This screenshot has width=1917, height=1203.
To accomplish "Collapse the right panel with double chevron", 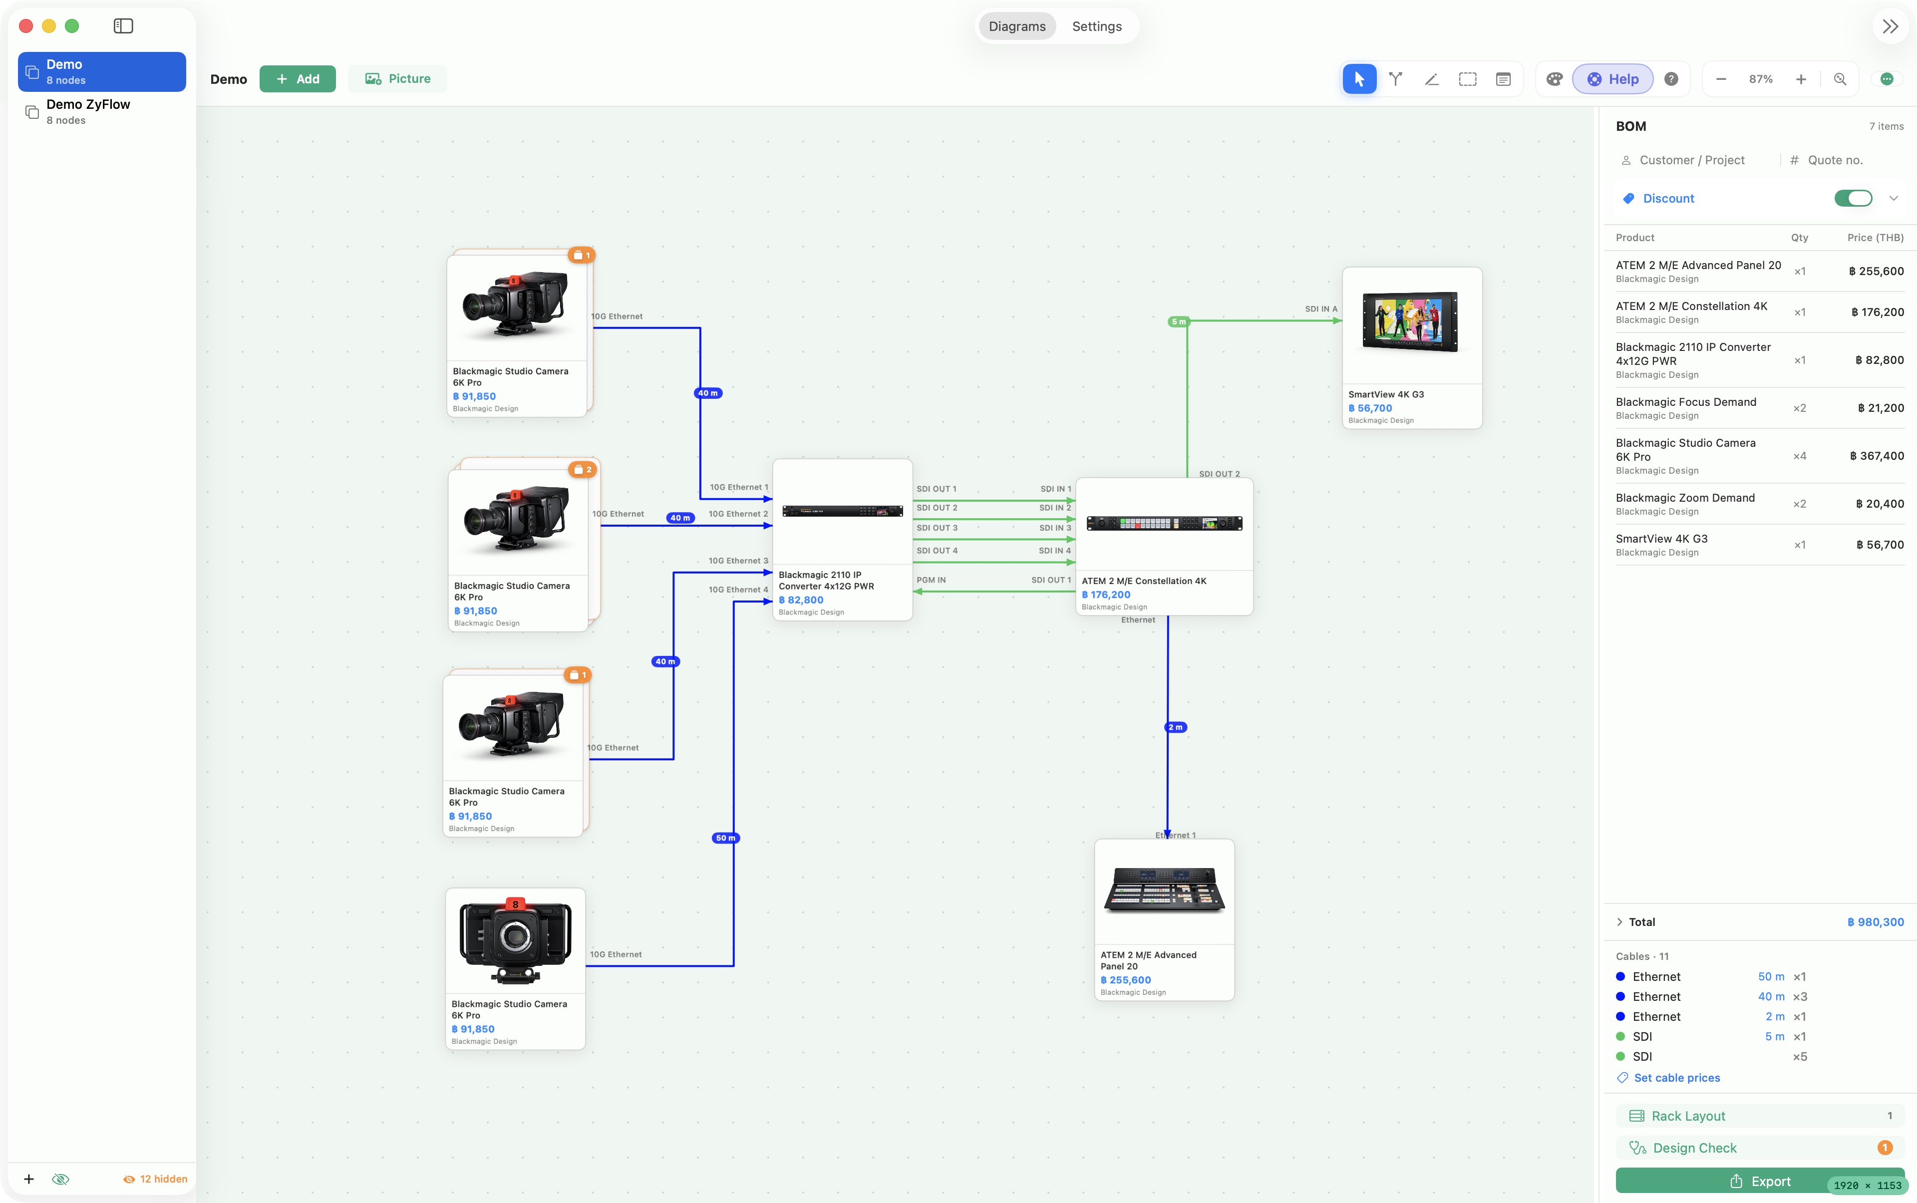I will click(x=1891, y=26).
